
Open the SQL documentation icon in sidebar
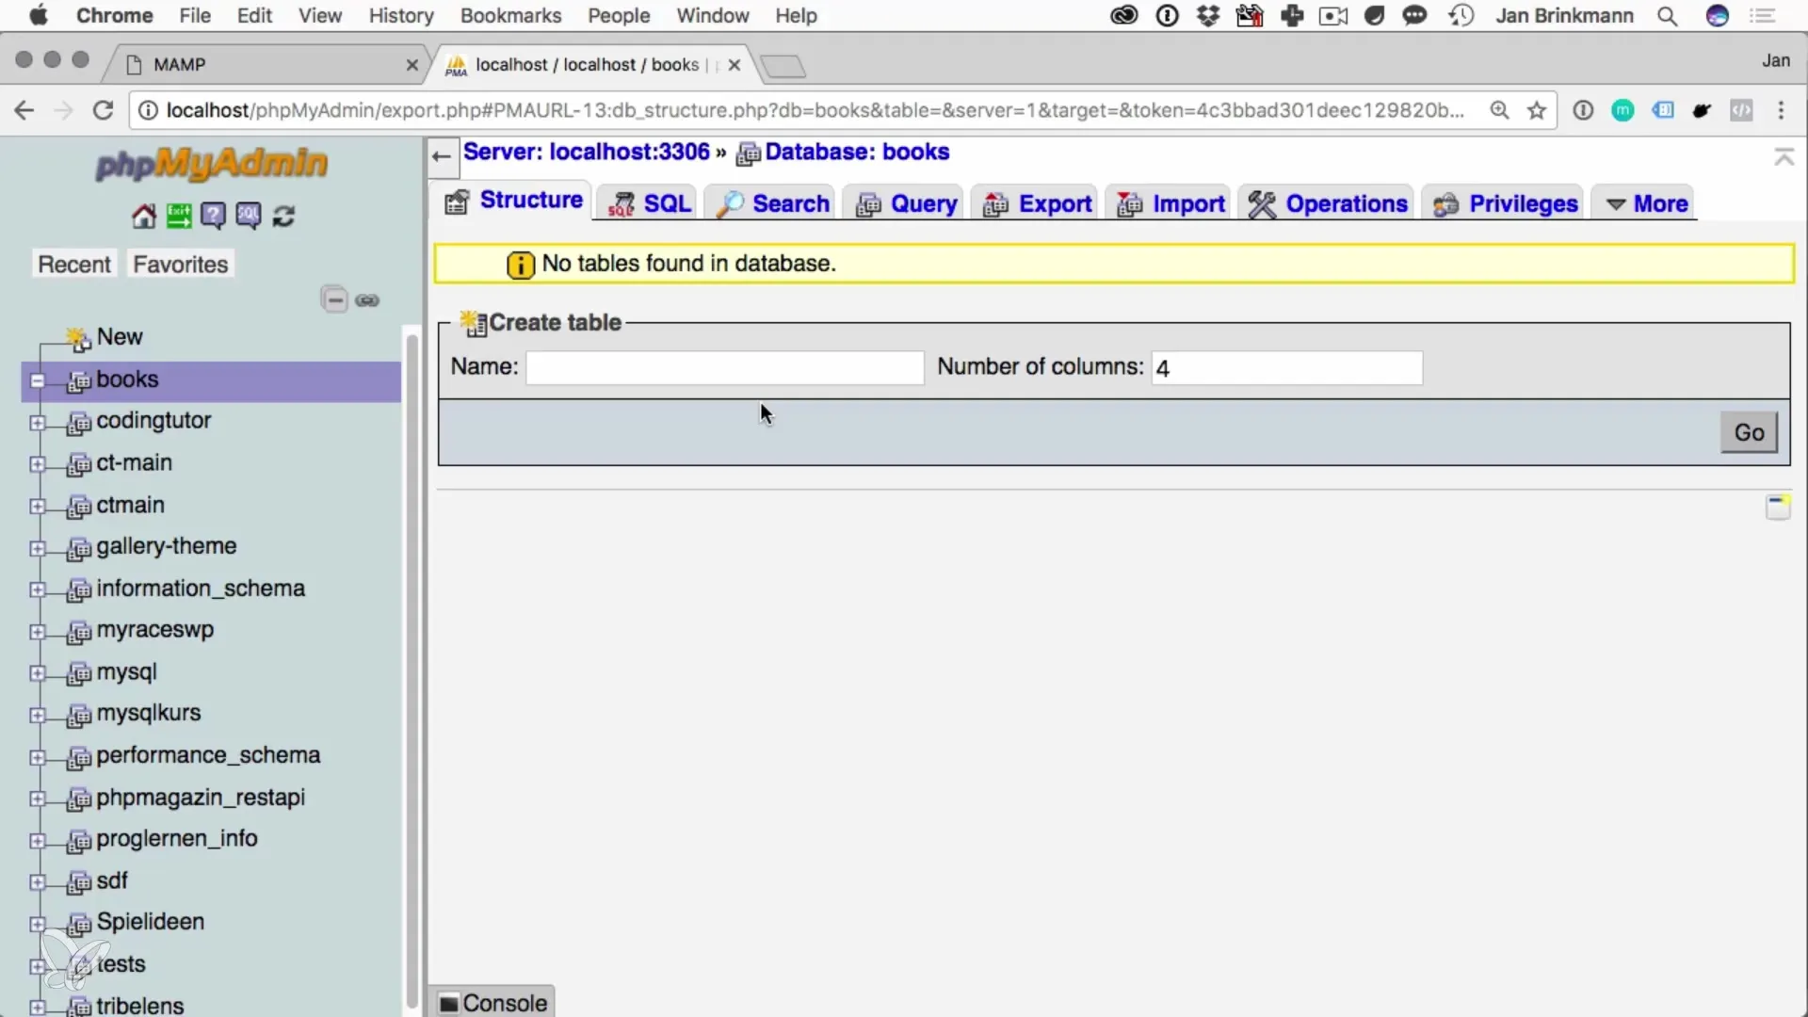tap(249, 217)
